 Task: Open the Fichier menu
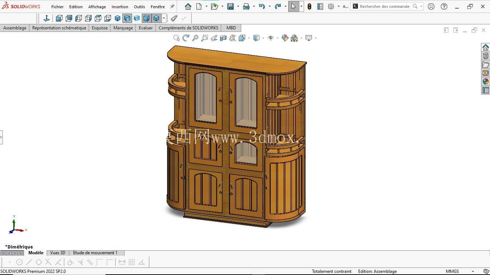57,7
